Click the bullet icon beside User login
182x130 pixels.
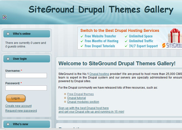coord(8,59)
